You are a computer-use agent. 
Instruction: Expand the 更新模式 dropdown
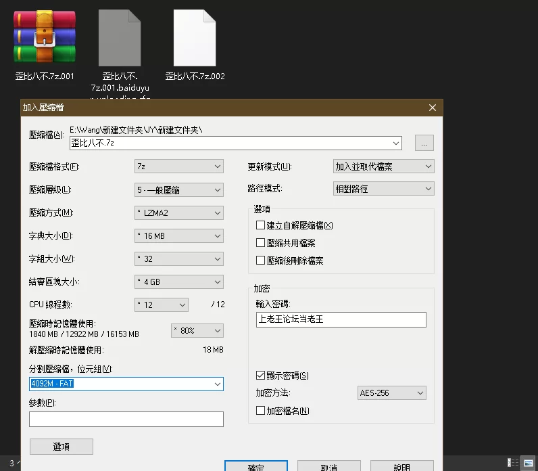383,166
